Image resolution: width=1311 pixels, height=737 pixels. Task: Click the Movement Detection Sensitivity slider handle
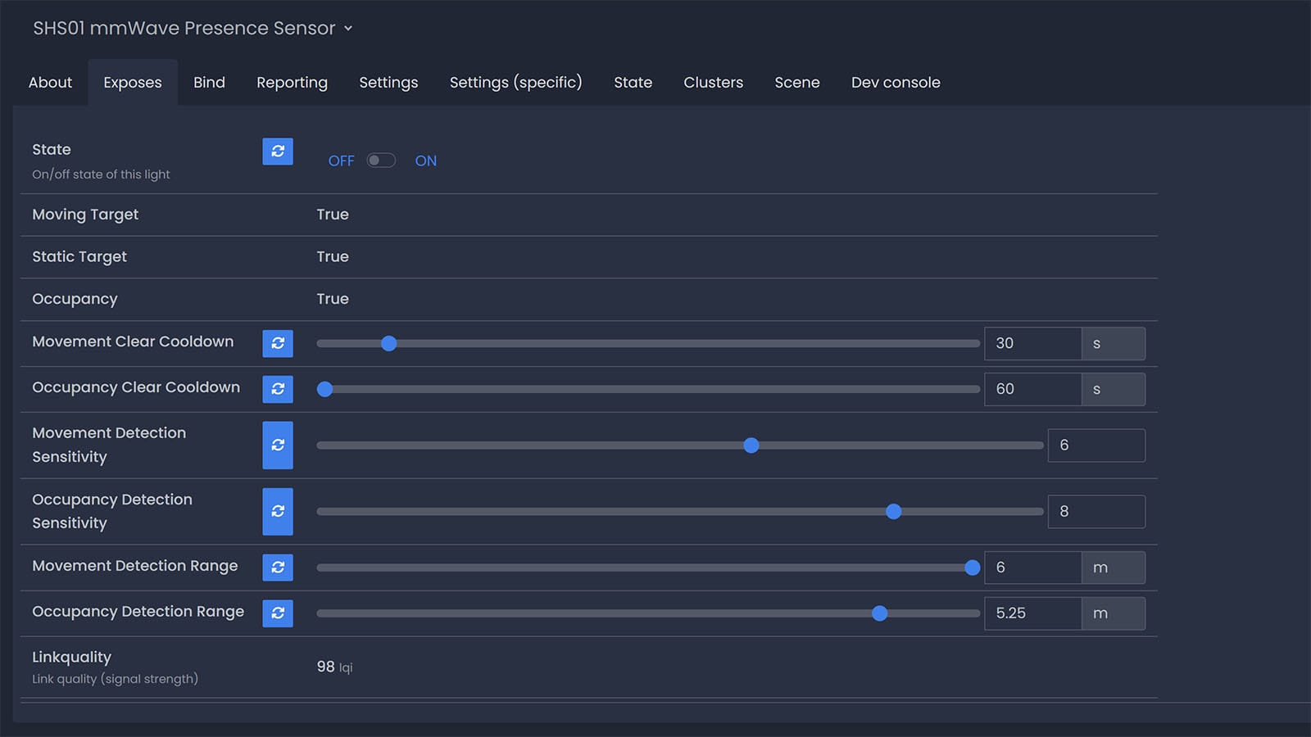(x=751, y=445)
